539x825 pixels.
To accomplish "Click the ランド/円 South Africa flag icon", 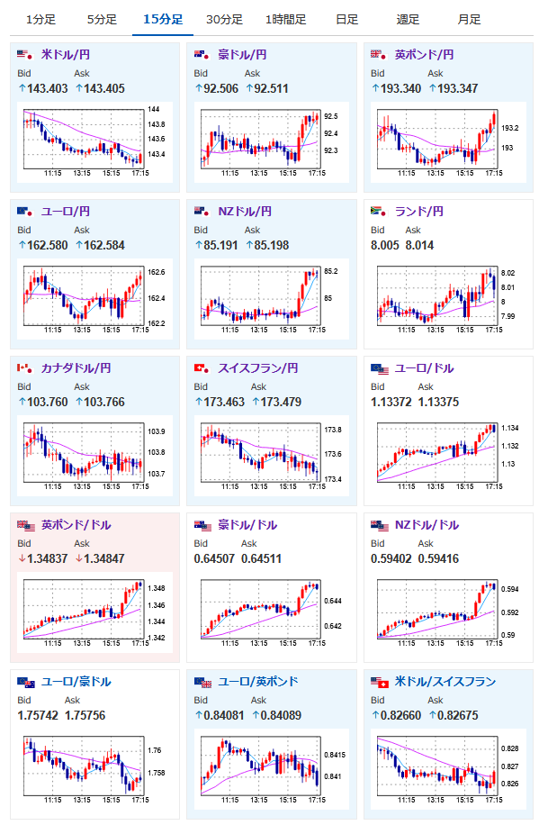I will click(x=379, y=212).
